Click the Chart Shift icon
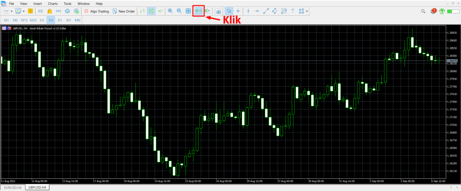 (208, 11)
